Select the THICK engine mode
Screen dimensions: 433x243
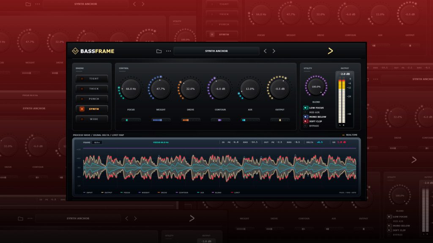point(92,89)
